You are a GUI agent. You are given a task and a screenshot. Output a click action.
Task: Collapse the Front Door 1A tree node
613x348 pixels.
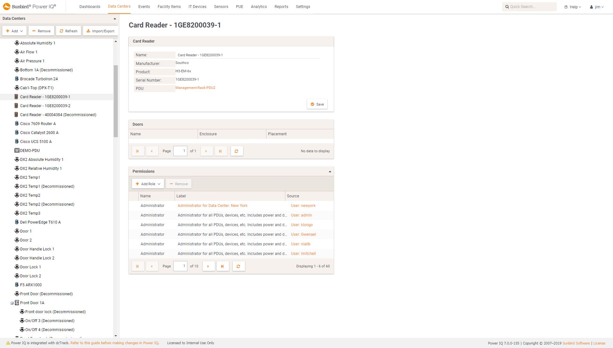pyautogui.click(x=13, y=303)
